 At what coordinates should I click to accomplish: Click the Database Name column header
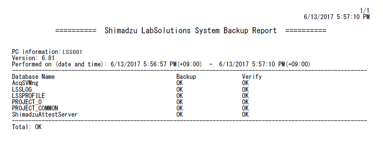click(x=33, y=77)
